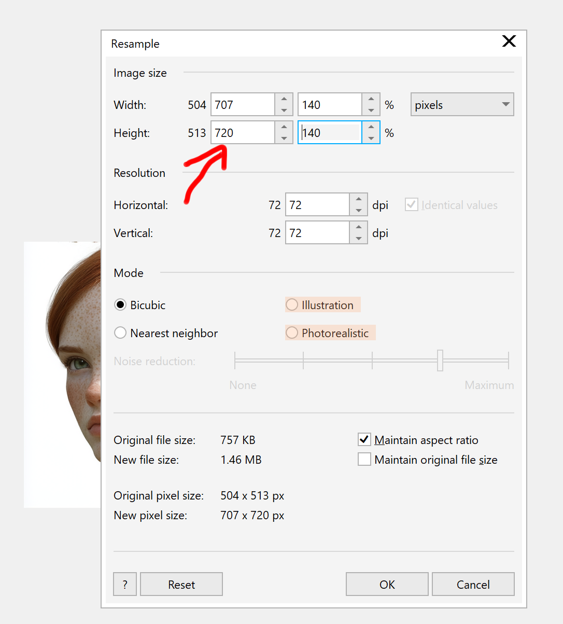
Task: Increase width pixels using up arrow
Action: pos(284,99)
